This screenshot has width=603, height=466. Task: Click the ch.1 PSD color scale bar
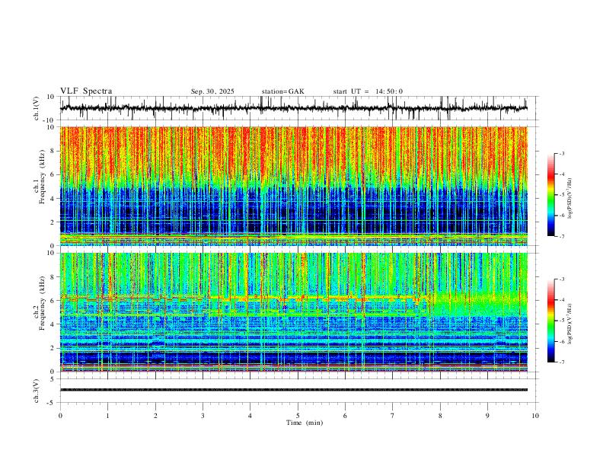551,195
